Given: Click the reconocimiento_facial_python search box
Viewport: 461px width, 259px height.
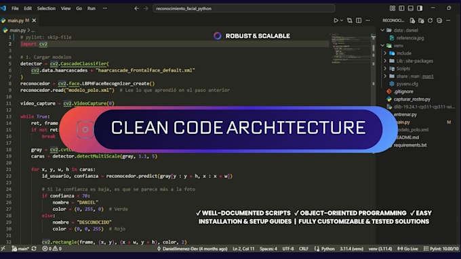Looking at the screenshot, I should pos(244,8).
